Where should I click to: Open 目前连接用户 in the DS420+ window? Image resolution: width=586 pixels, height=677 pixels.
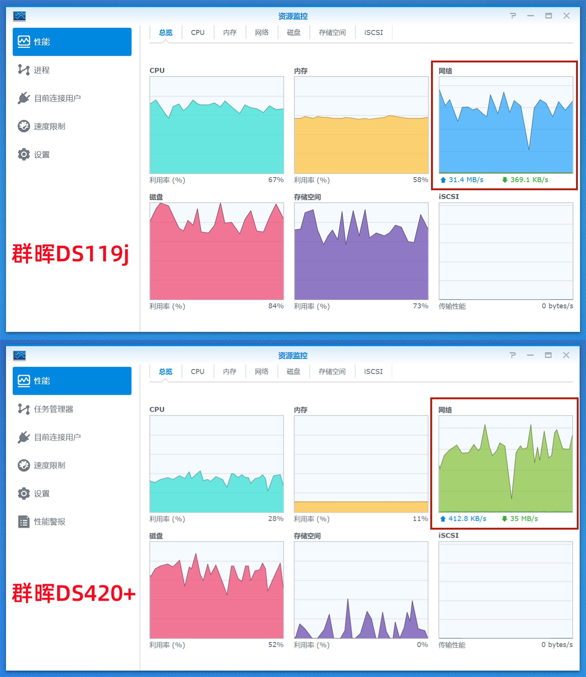pos(72,437)
